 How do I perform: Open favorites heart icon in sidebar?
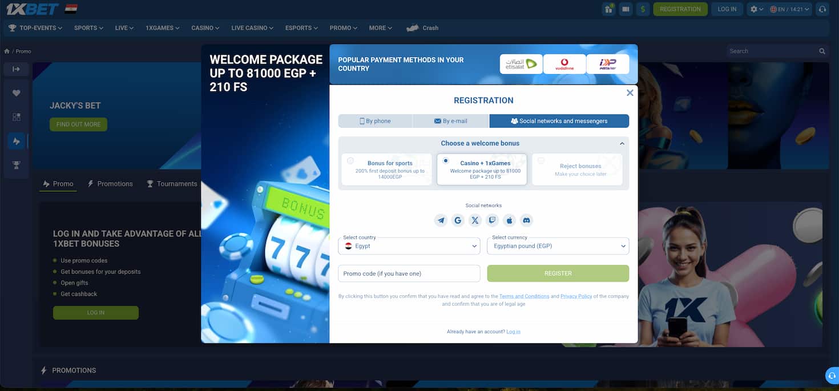click(x=16, y=93)
